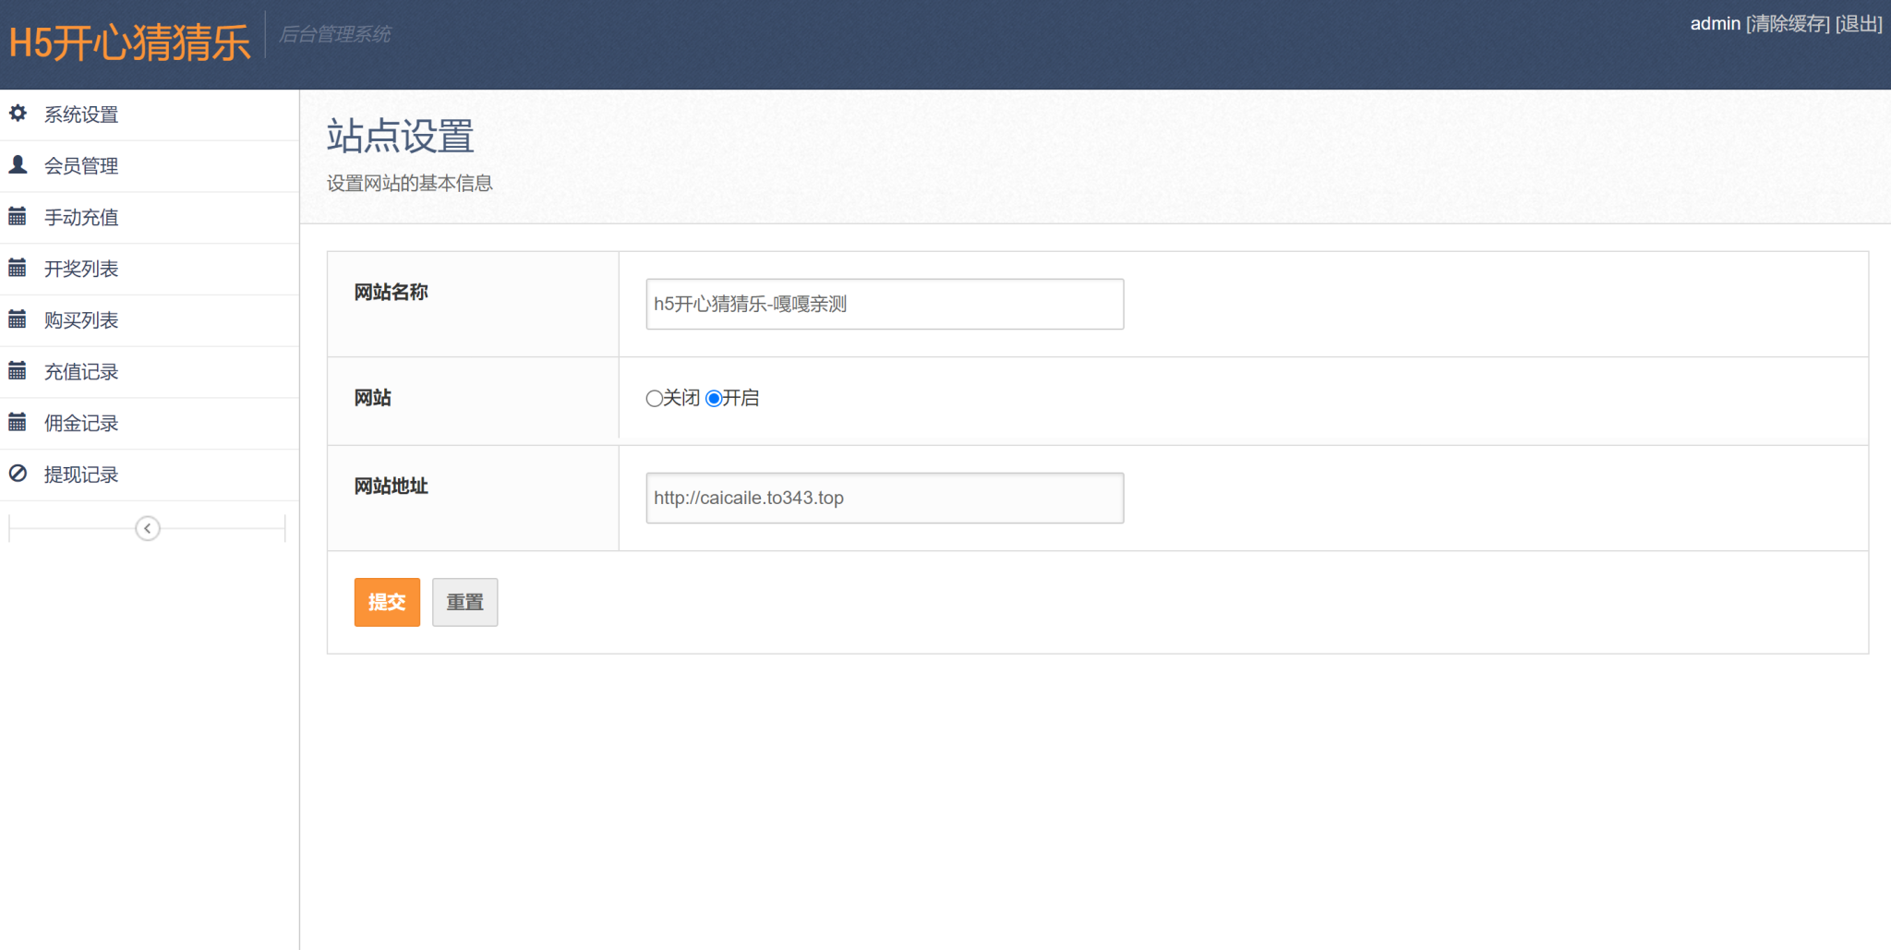Collapse the sidebar with the arrow button

[148, 528]
